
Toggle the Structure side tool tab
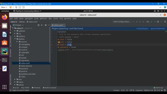pyautogui.click(x=10, y=41)
